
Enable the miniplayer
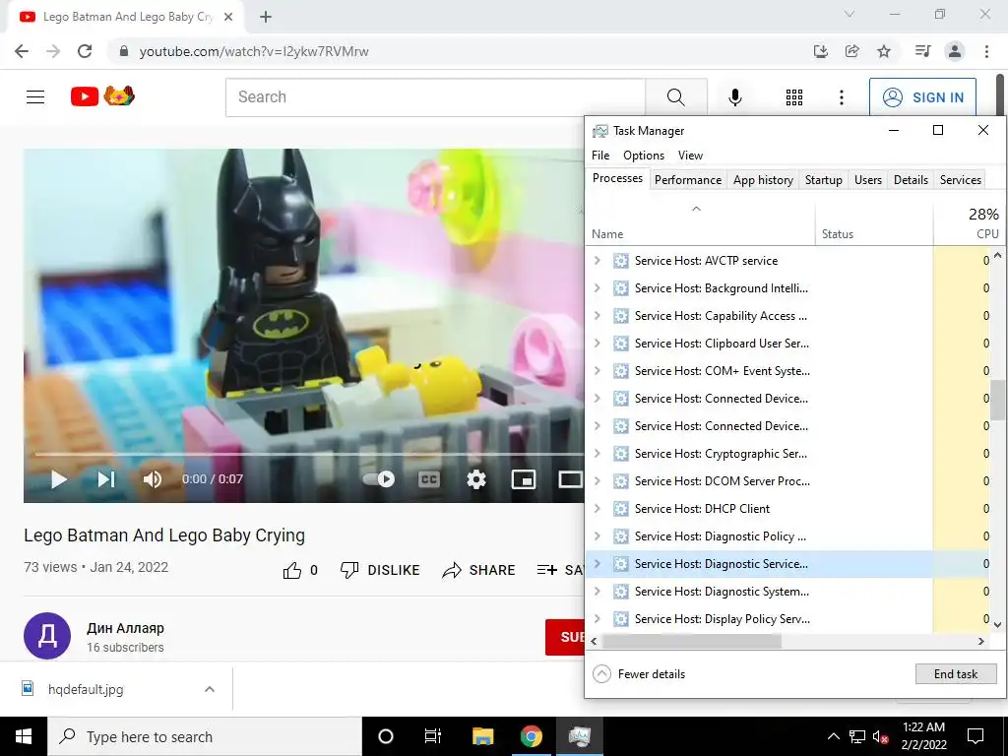pos(524,479)
